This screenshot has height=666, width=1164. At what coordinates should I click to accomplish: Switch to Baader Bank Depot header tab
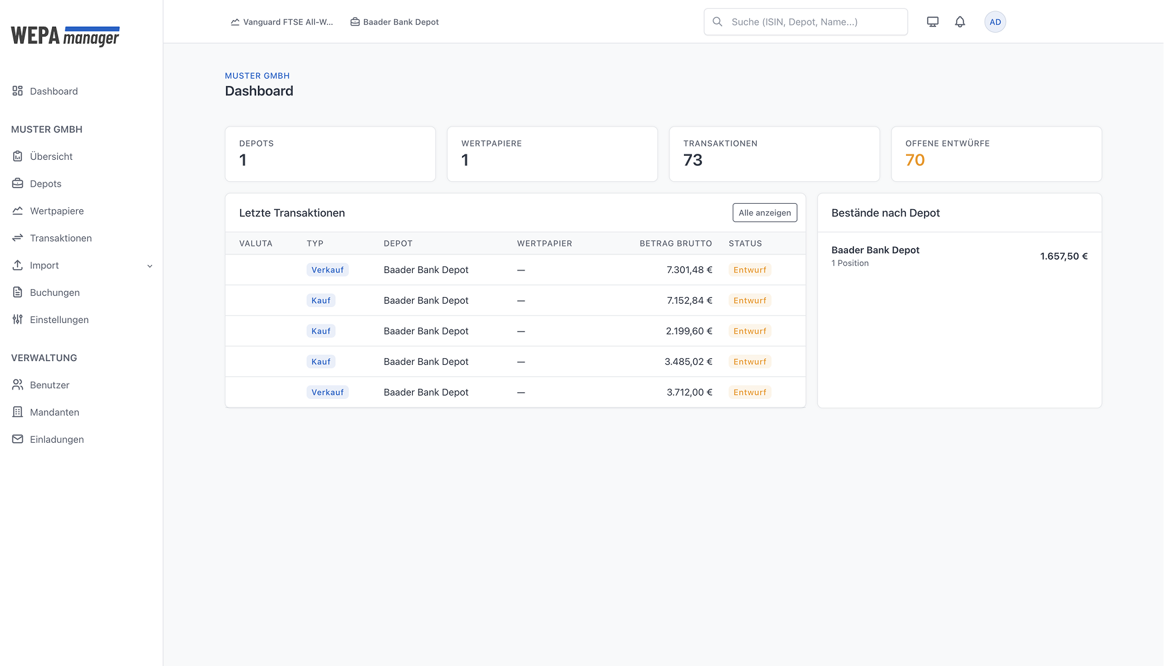point(395,22)
